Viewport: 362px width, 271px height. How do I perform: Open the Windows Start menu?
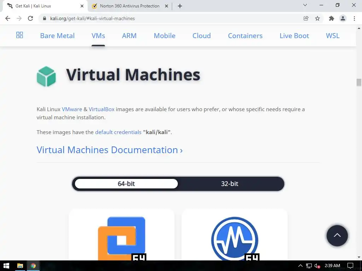click(6, 266)
